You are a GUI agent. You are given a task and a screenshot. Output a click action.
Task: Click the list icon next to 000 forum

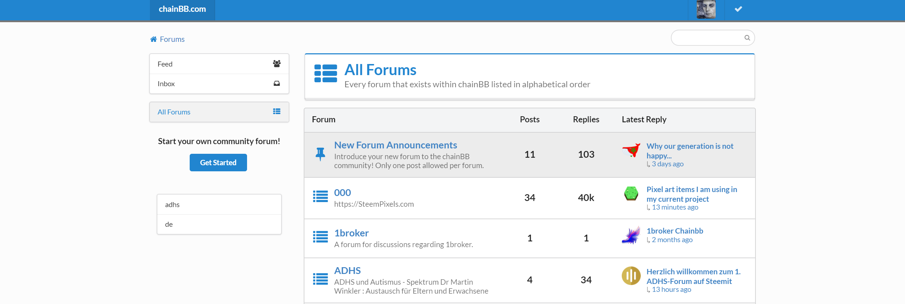click(320, 196)
